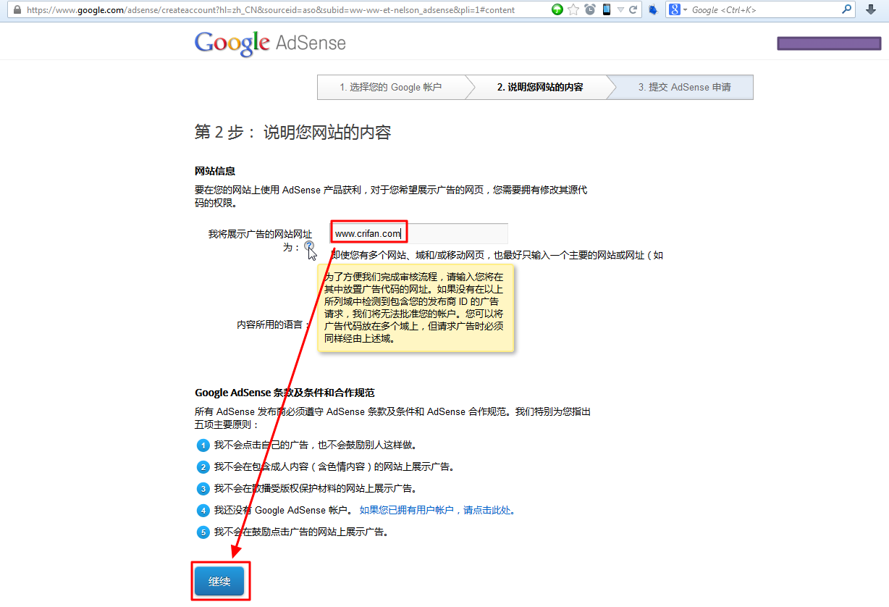
Task: Click the website URL field with www.crifan.com
Action: (419, 233)
